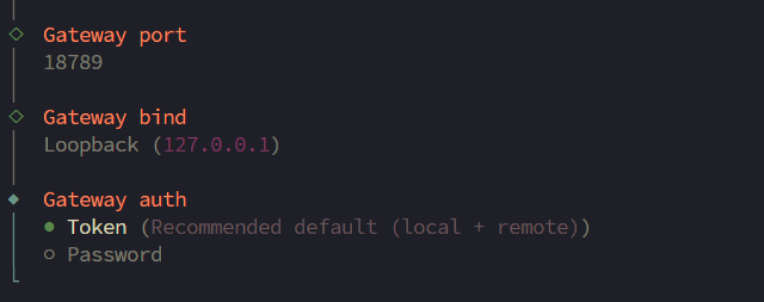Click the hollow diamond beside Gateway bind
This screenshot has height=302, width=764.
pyautogui.click(x=16, y=117)
